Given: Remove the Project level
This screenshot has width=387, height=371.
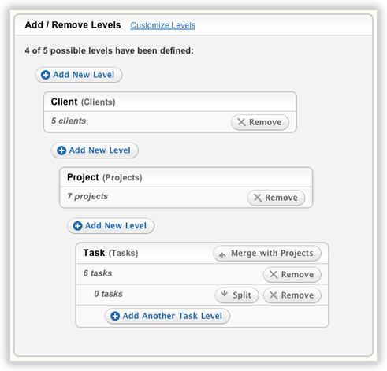Looking at the screenshot, I should point(276,198).
